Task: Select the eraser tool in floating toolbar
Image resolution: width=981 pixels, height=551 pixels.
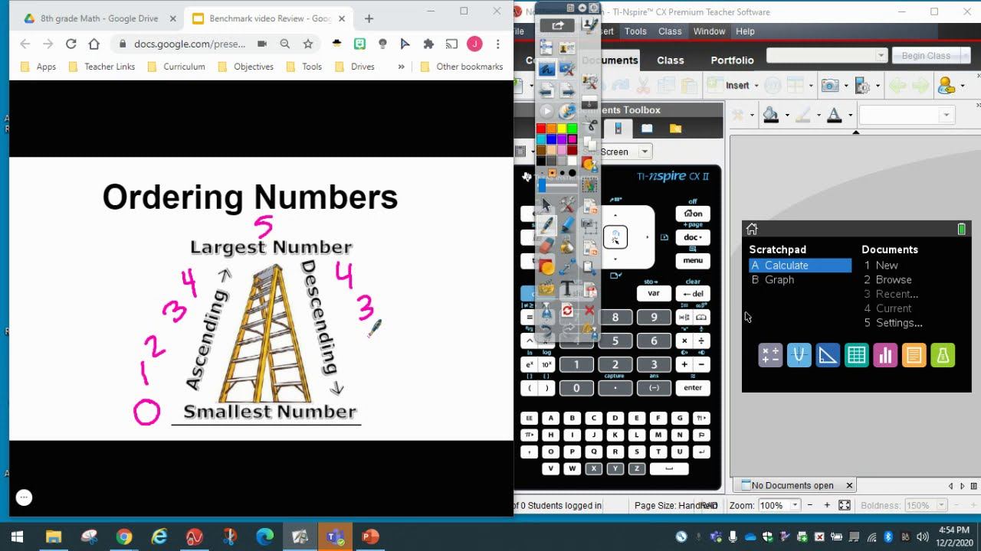Action: pos(546,246)
